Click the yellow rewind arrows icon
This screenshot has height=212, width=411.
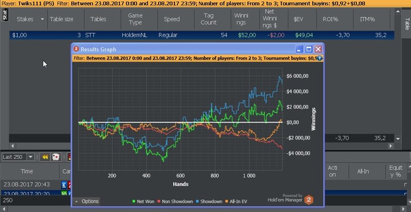coord(45,157)
